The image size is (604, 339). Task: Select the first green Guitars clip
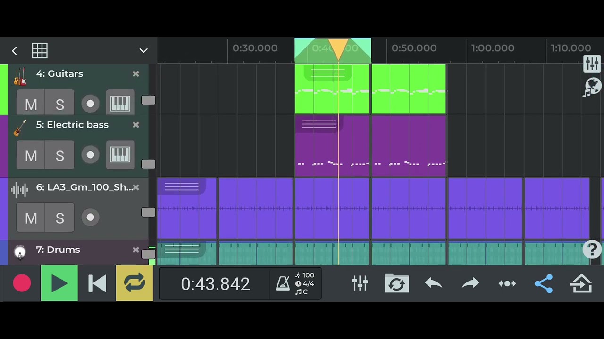tap(332, 89)
